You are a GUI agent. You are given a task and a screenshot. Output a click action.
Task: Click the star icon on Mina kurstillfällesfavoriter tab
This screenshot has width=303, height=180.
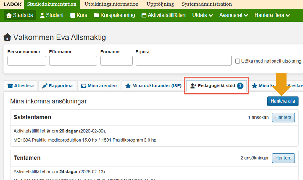coord(254,86)
